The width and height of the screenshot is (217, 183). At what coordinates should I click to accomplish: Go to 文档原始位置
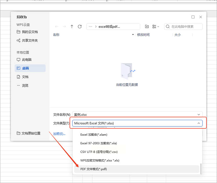point(29,133)
